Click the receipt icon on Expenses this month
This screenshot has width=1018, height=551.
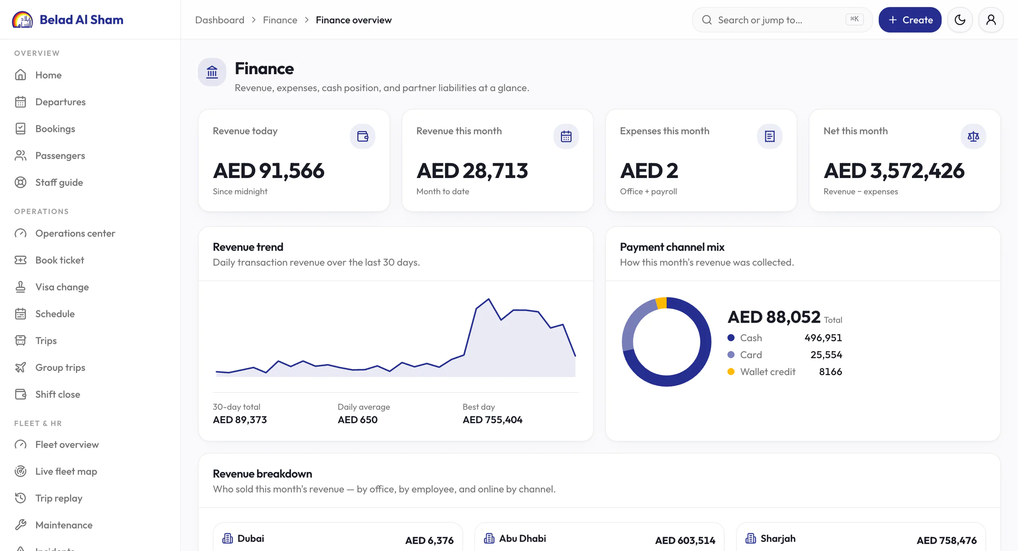coord(770,136)
